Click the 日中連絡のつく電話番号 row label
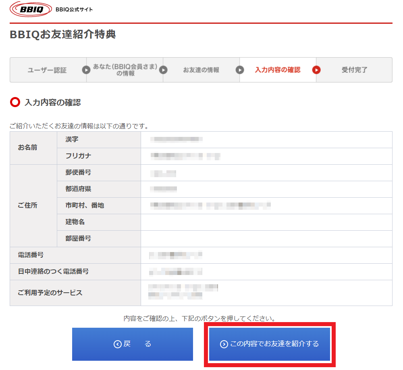Screen dimensions: 403x370 coord(53,271)
